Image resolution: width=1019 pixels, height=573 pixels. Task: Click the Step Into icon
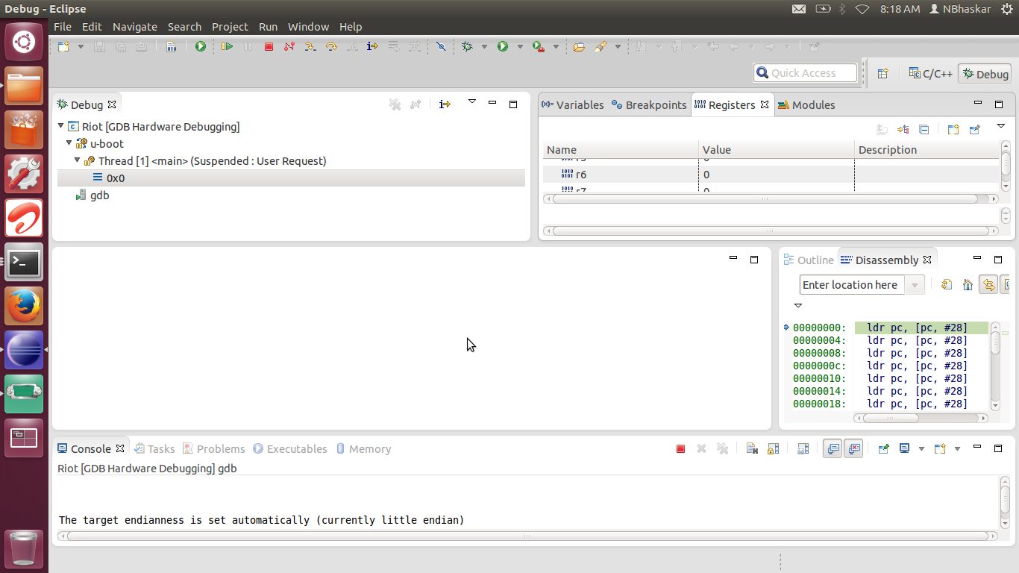(310, 46)
